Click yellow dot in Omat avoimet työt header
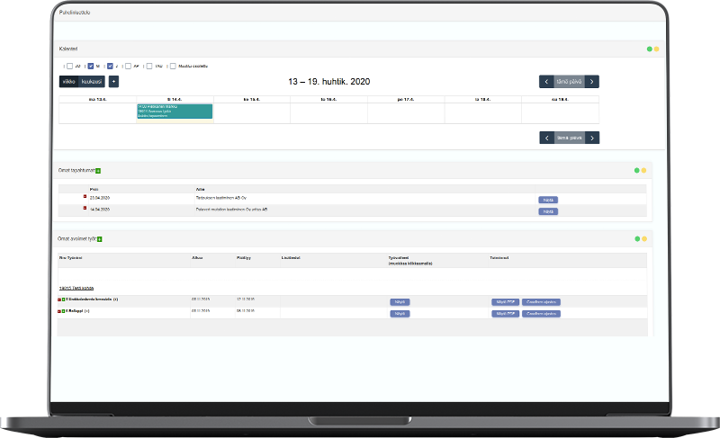 point(644,239)
